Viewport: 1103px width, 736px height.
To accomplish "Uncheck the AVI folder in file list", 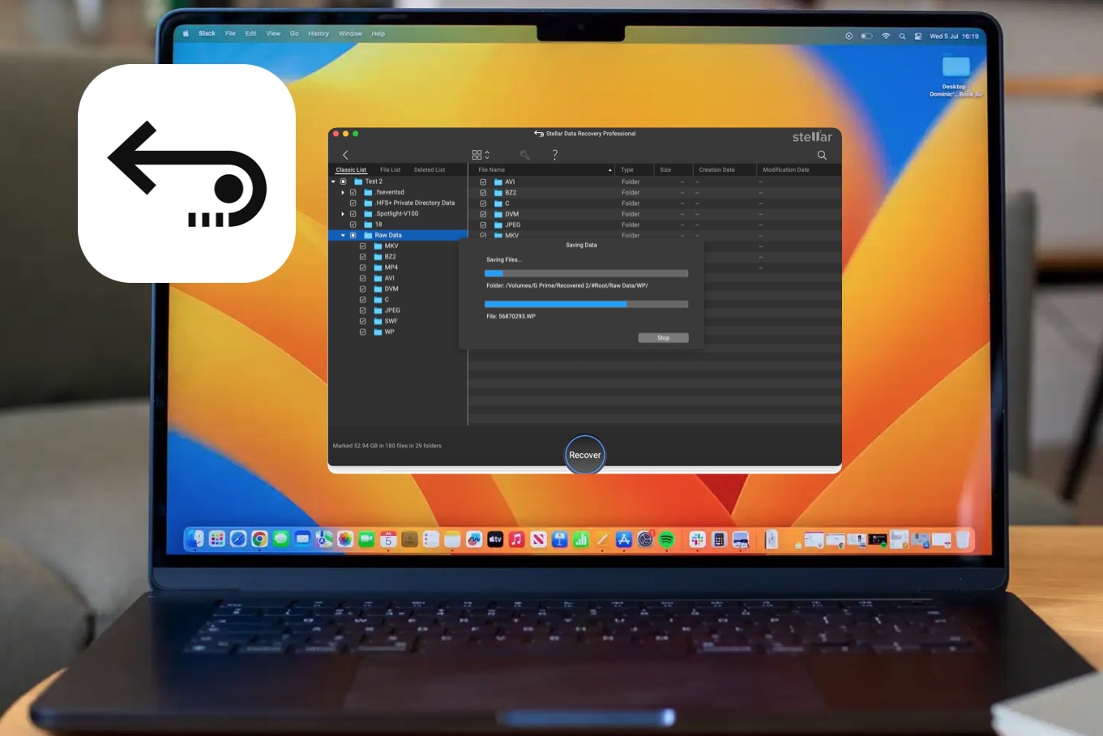I will coord(483,182).
